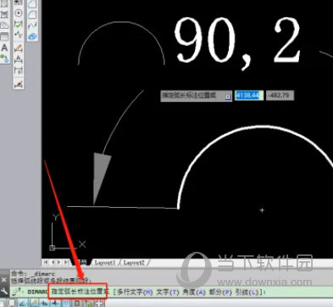Click the -482.79 coordinate input field
Image resolution: width=333 pixels, height=307 pixels.
tap(280, 96)
